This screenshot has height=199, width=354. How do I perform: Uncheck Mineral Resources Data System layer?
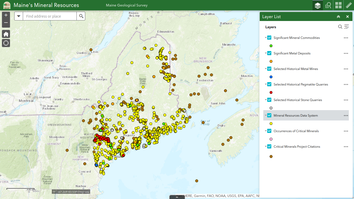(x=269, y=115)
